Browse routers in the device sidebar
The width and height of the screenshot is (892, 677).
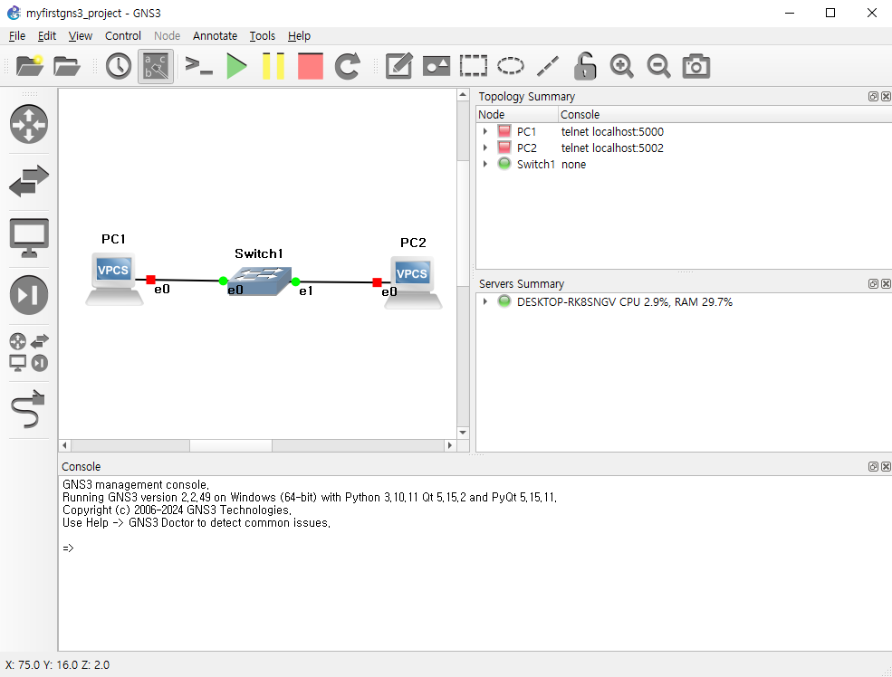[x=29, y=124]
